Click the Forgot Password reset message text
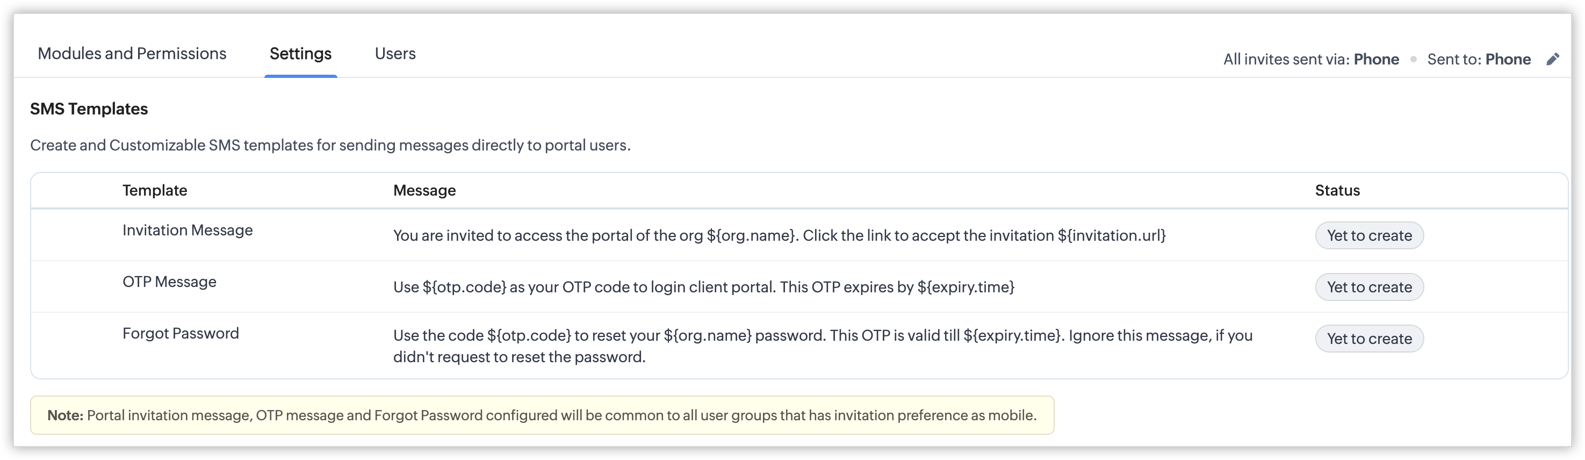The height and width of the screenshot is (460, 1585). (822, 346)
